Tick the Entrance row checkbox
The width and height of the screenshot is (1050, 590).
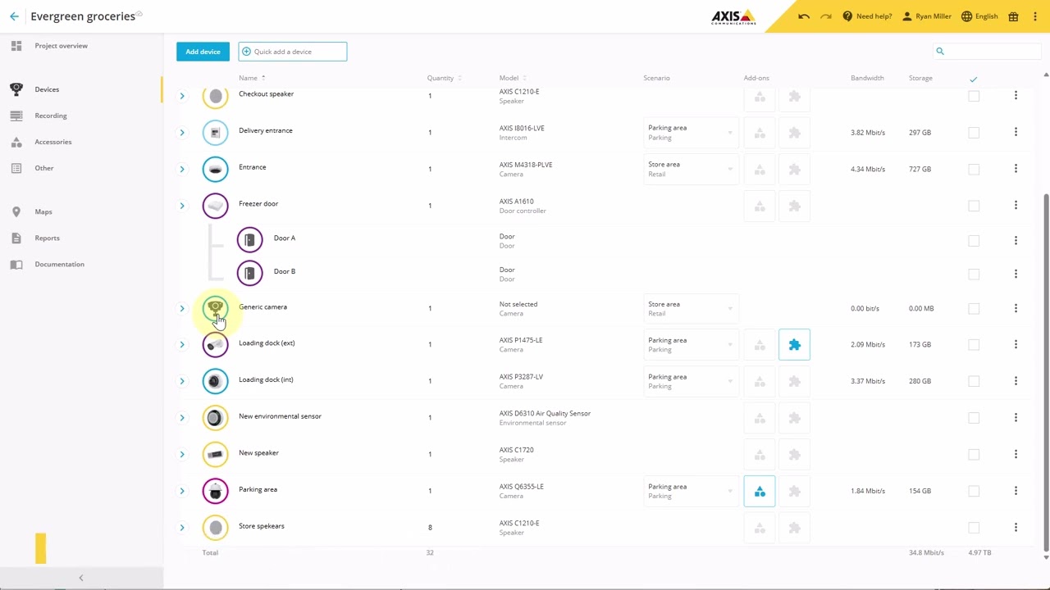coord(974,169)
